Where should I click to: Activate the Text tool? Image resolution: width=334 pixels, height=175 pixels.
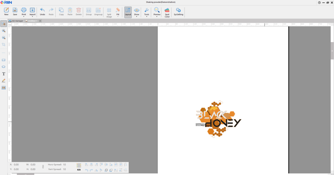[x=4, y=74]
